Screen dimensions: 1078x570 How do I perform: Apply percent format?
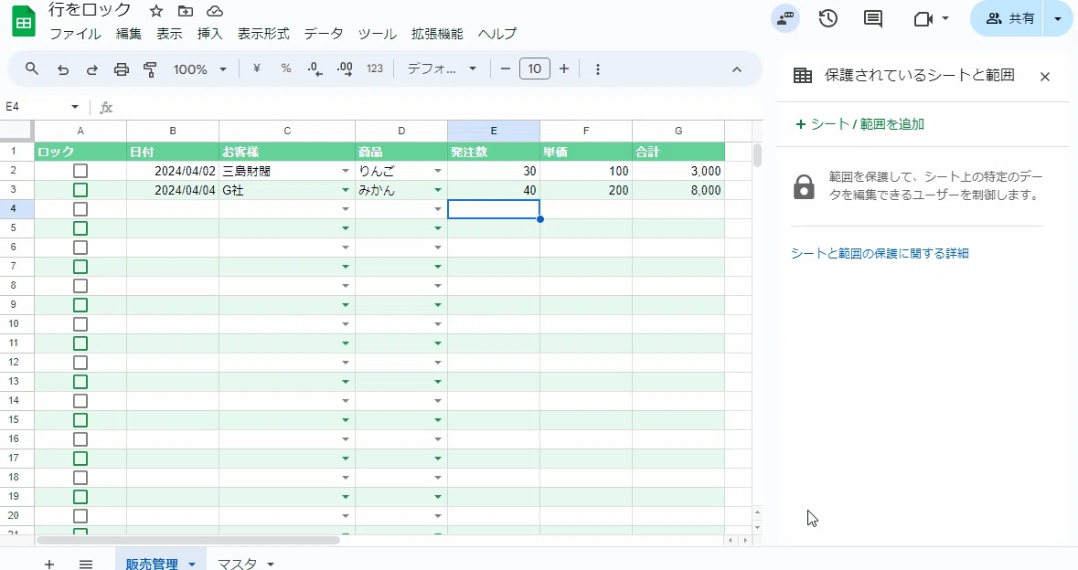286,69
